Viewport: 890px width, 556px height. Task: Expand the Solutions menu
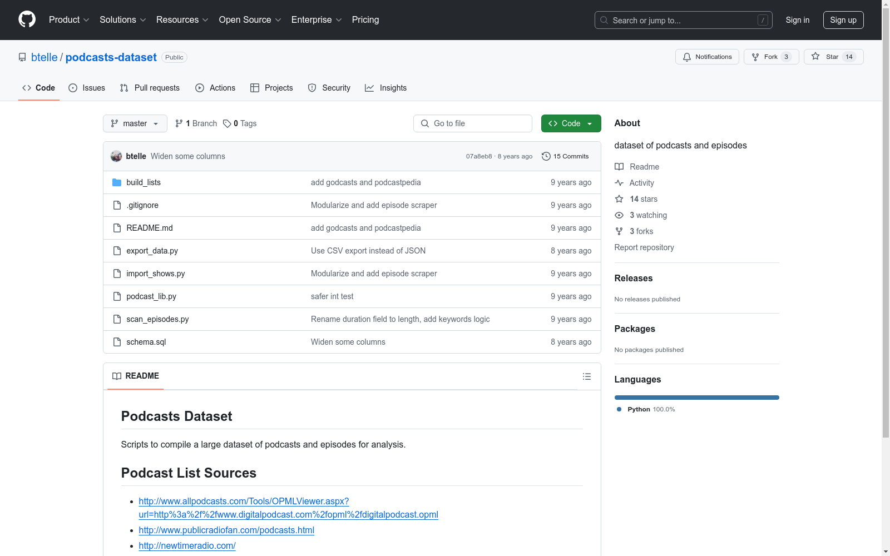pos(123,20)
